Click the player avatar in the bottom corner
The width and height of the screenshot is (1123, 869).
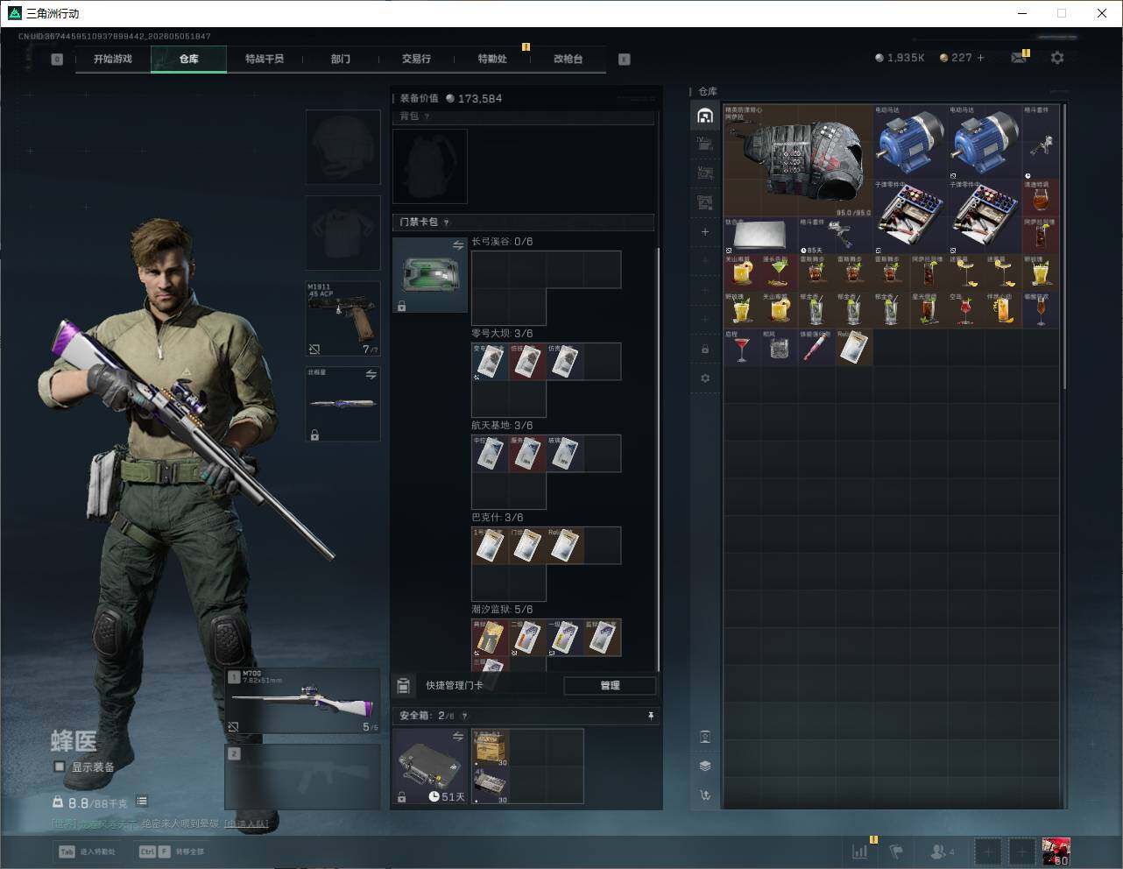point(1056,851)
